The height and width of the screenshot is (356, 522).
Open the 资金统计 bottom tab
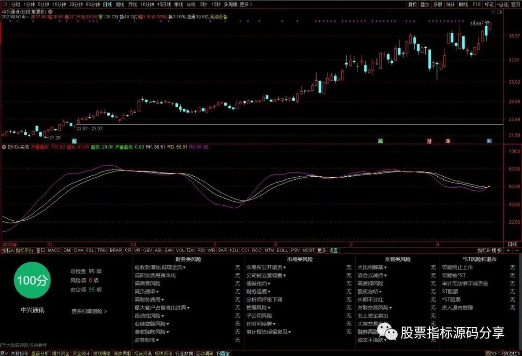click(81, 353)
